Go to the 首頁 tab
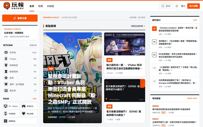The height and width of the screenshot is (127, 203). point(32,6)
